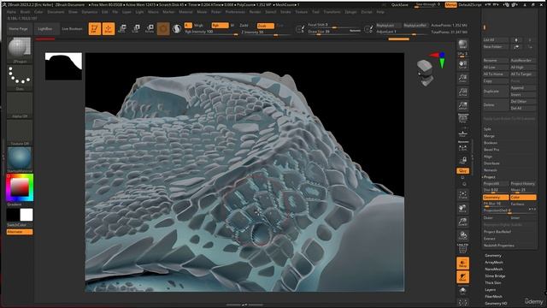Toggle the Zsub button
Viewport: 547px width, 308px height.
tap(266, 26)
